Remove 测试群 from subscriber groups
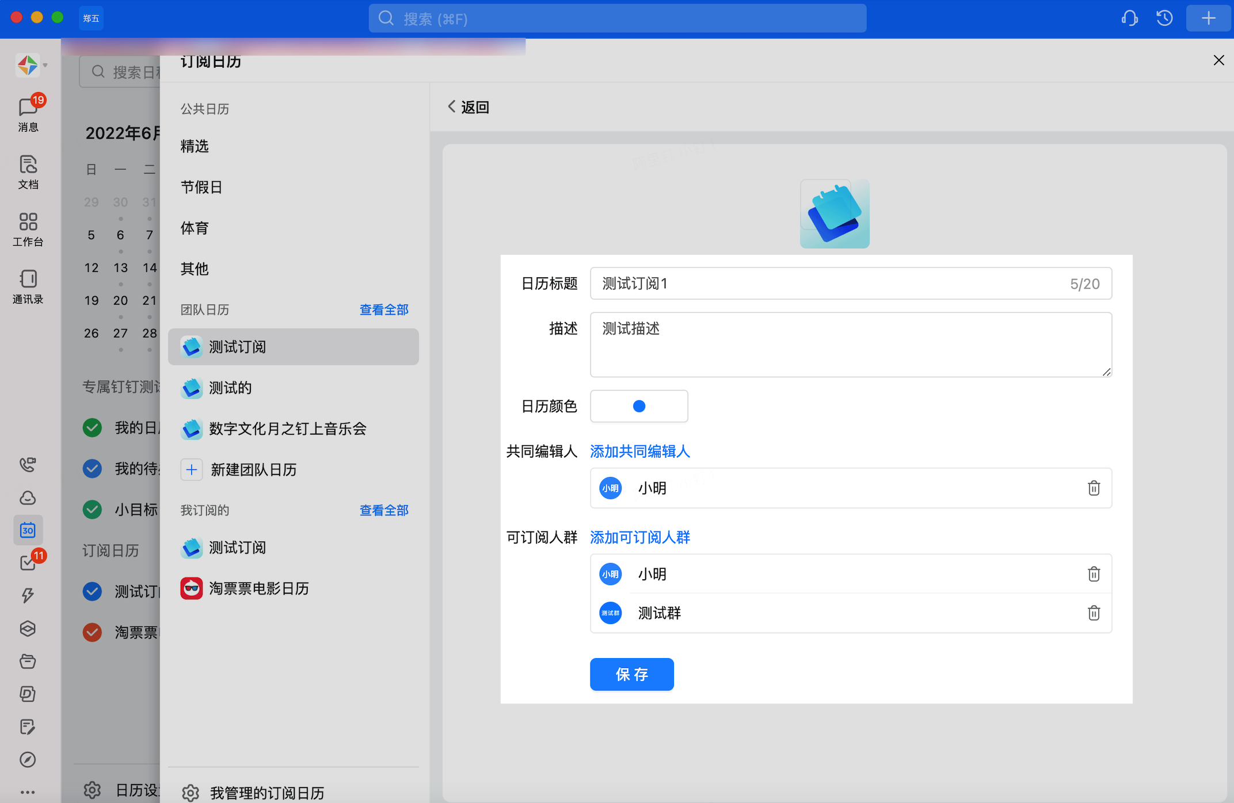Viewport: 1234px width, 803px height. click(x=1094, y=613)
